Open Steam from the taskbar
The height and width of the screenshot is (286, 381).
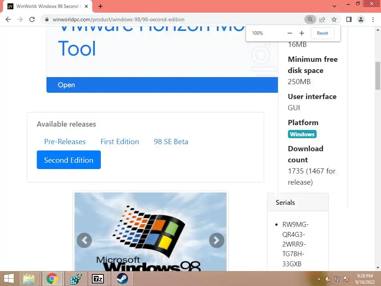[x=122, y=279]
